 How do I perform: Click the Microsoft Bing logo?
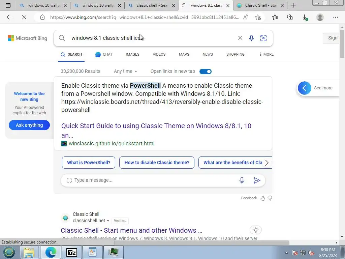point(28,38)
